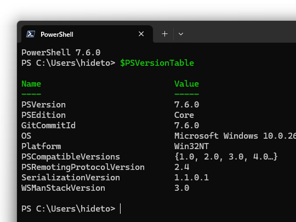Click the first prompt before $PSVersionTable
Image resolution: width=296 pixels, height=222 pixels.
click(69, 63)
